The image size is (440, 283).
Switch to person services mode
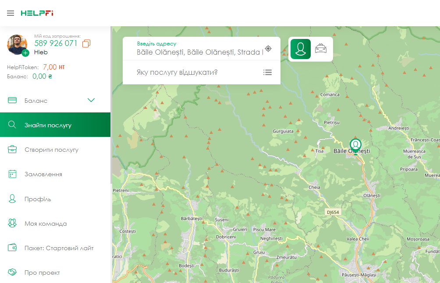[300, 49]
